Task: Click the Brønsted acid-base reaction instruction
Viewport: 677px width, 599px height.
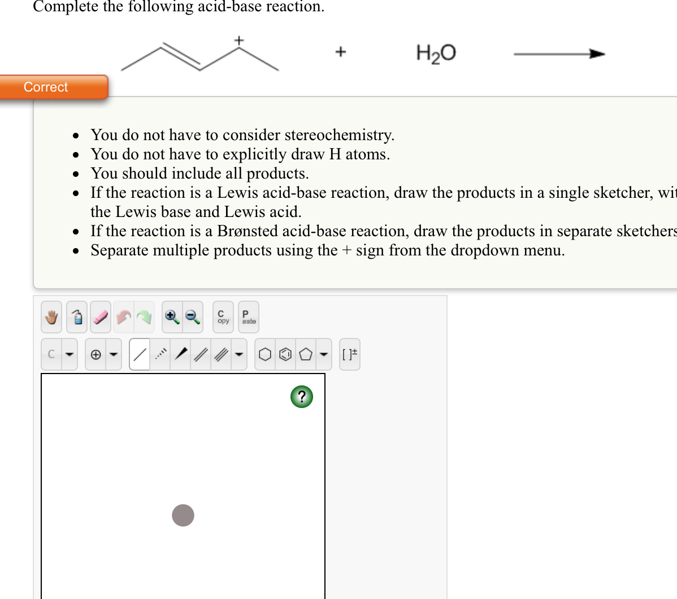Action: click(383, 231)
